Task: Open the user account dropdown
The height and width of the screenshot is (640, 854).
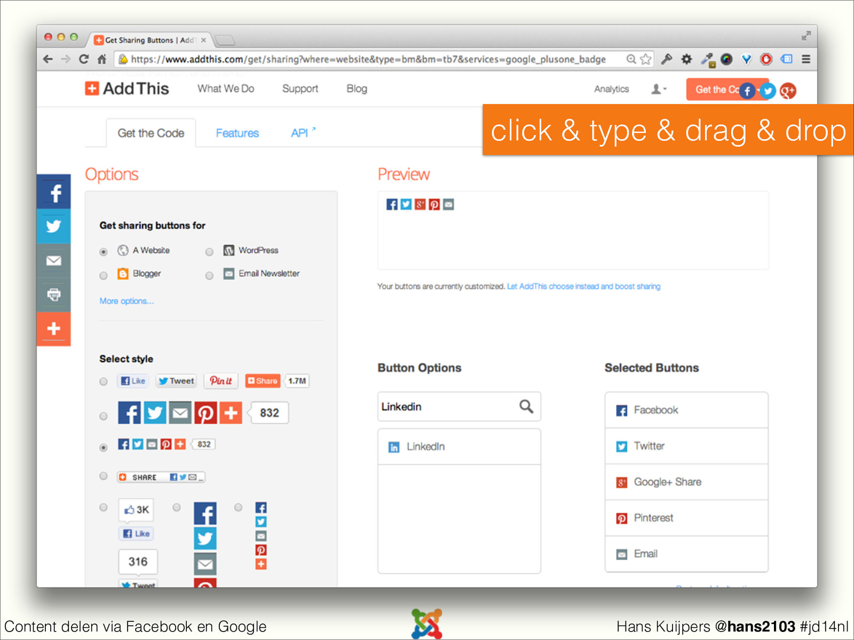Action: (x=659, y=89)
